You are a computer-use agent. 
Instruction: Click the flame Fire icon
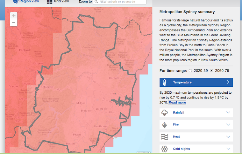(x=165, y=125)
